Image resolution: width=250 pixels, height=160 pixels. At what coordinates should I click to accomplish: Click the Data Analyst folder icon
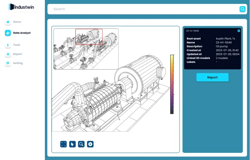click(x=8, y=33)
